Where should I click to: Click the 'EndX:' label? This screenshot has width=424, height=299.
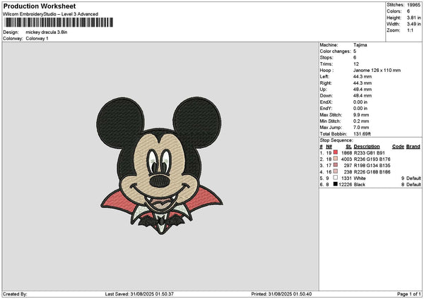click(326, 102)
